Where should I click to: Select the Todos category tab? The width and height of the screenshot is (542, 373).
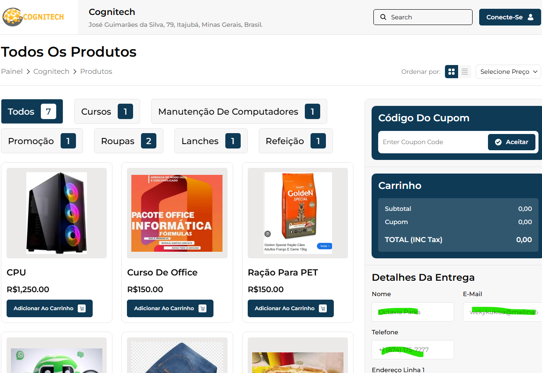click(32, 112)
